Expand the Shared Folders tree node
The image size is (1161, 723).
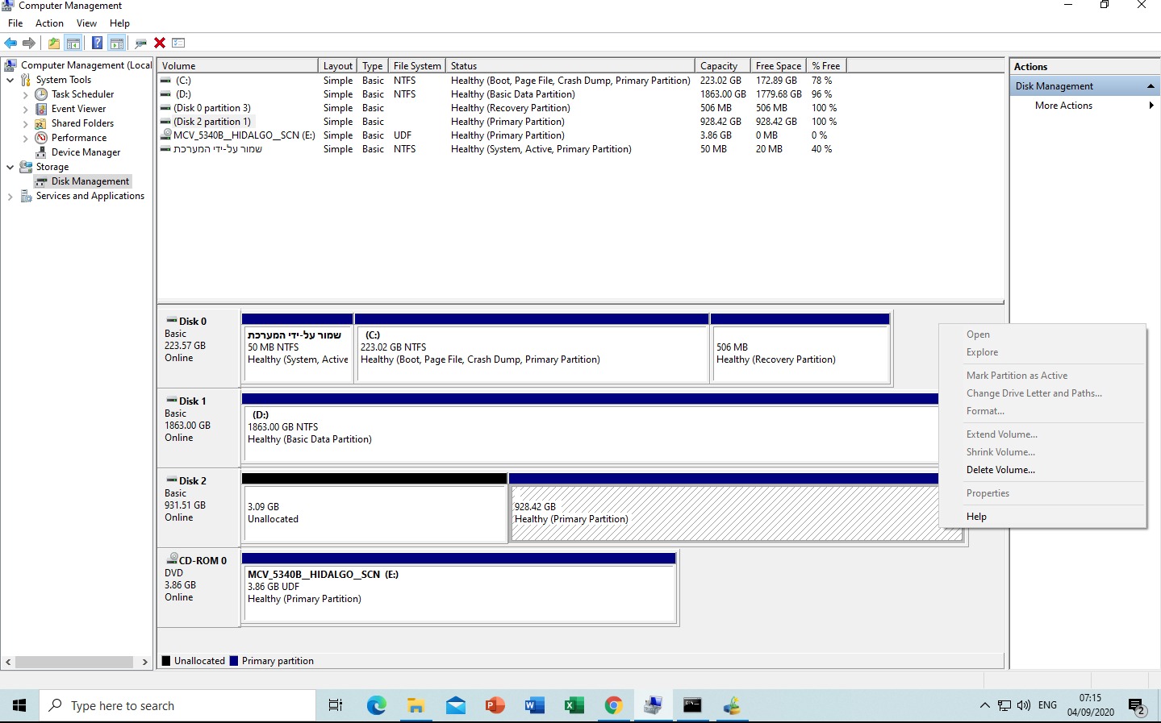pos(25,124)
